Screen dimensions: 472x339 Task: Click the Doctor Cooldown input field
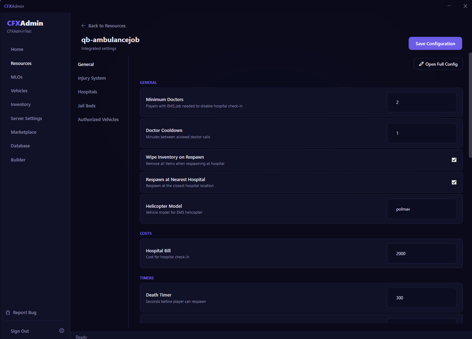click(x=422, y=133)
